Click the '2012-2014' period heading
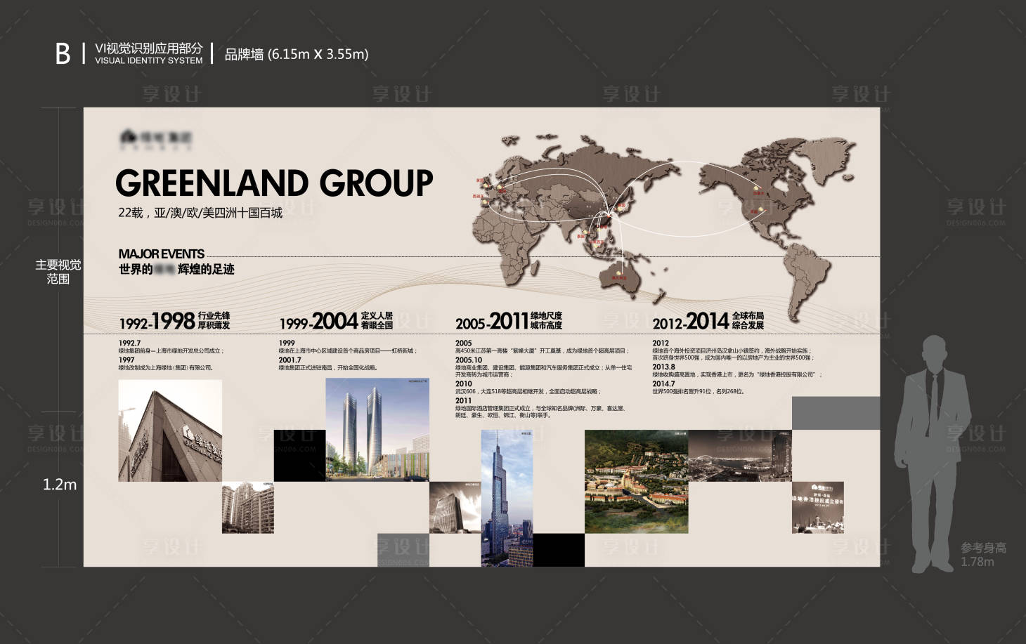The height and width of the screenshot is (644, 1026). tap(690, 321)
